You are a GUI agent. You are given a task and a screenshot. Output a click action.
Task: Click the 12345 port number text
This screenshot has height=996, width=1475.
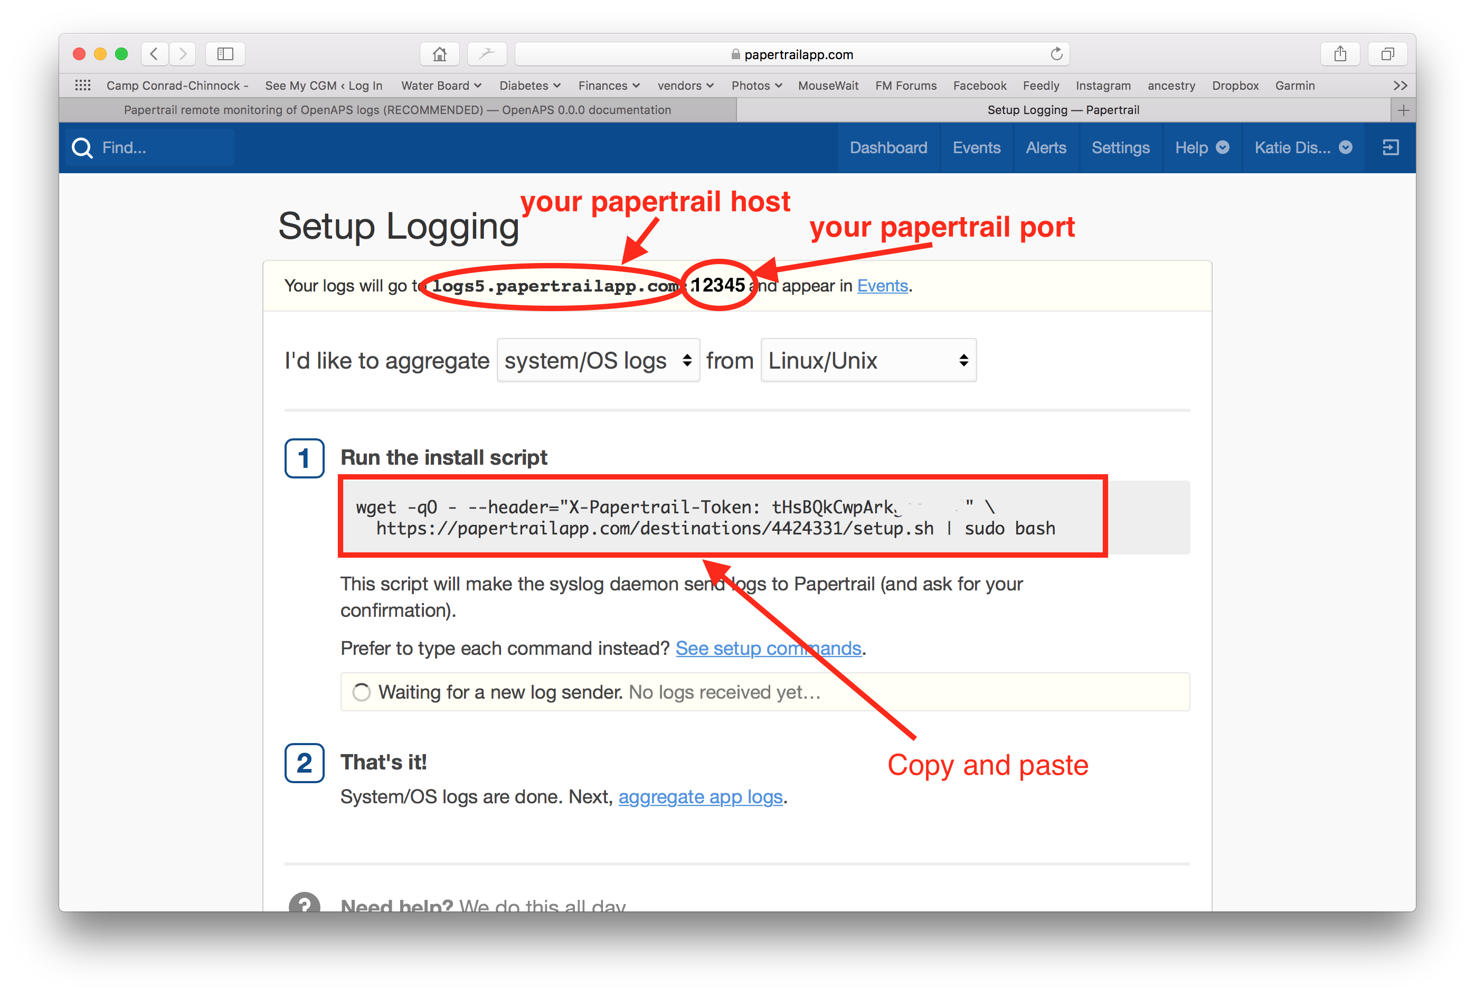718,285
